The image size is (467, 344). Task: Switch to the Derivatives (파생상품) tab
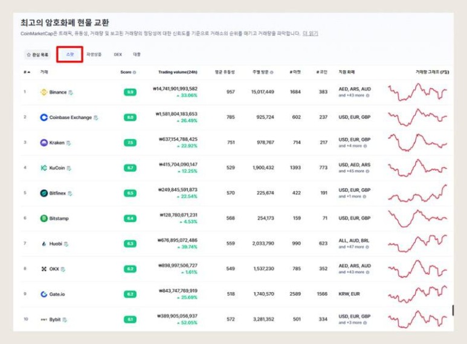click(94, 54)
